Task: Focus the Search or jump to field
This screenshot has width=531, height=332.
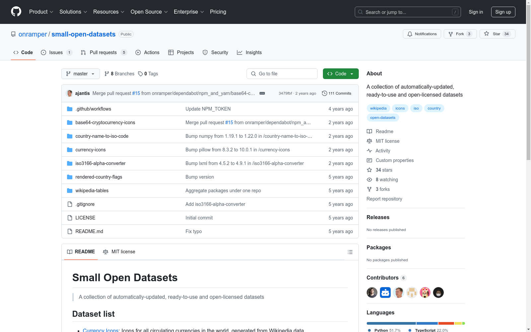Action: [408, 12]
